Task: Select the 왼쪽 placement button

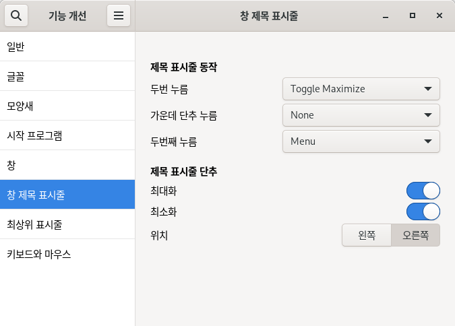Action: pyautogui.click(x=367, y=235)
